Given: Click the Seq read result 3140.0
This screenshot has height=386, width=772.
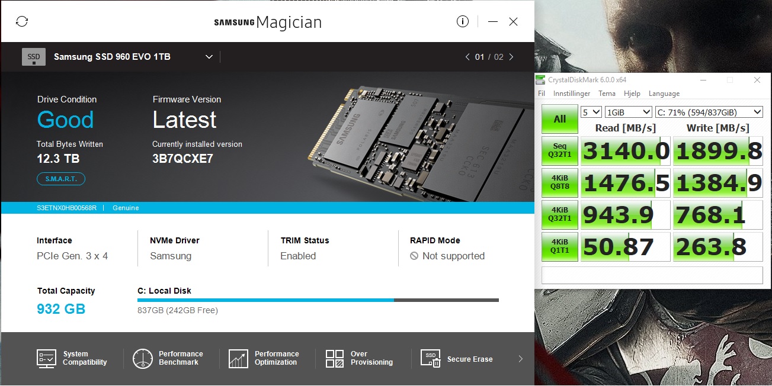Looking at the screenshot, I should tap(626, 151).
